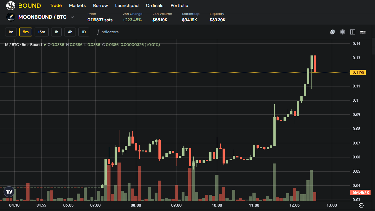Open the chart layout grid icon
The image size is (375, 211).
tap(352, 32)
